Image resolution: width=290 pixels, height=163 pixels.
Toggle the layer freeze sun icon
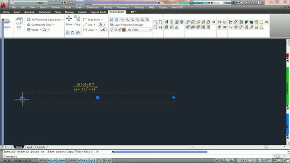click(x=116, y=30)
